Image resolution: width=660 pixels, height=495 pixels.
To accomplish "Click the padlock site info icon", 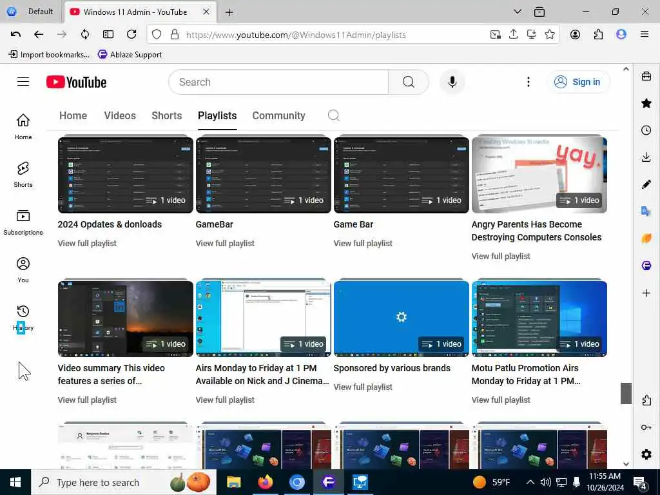I will [x=175, y=35].
